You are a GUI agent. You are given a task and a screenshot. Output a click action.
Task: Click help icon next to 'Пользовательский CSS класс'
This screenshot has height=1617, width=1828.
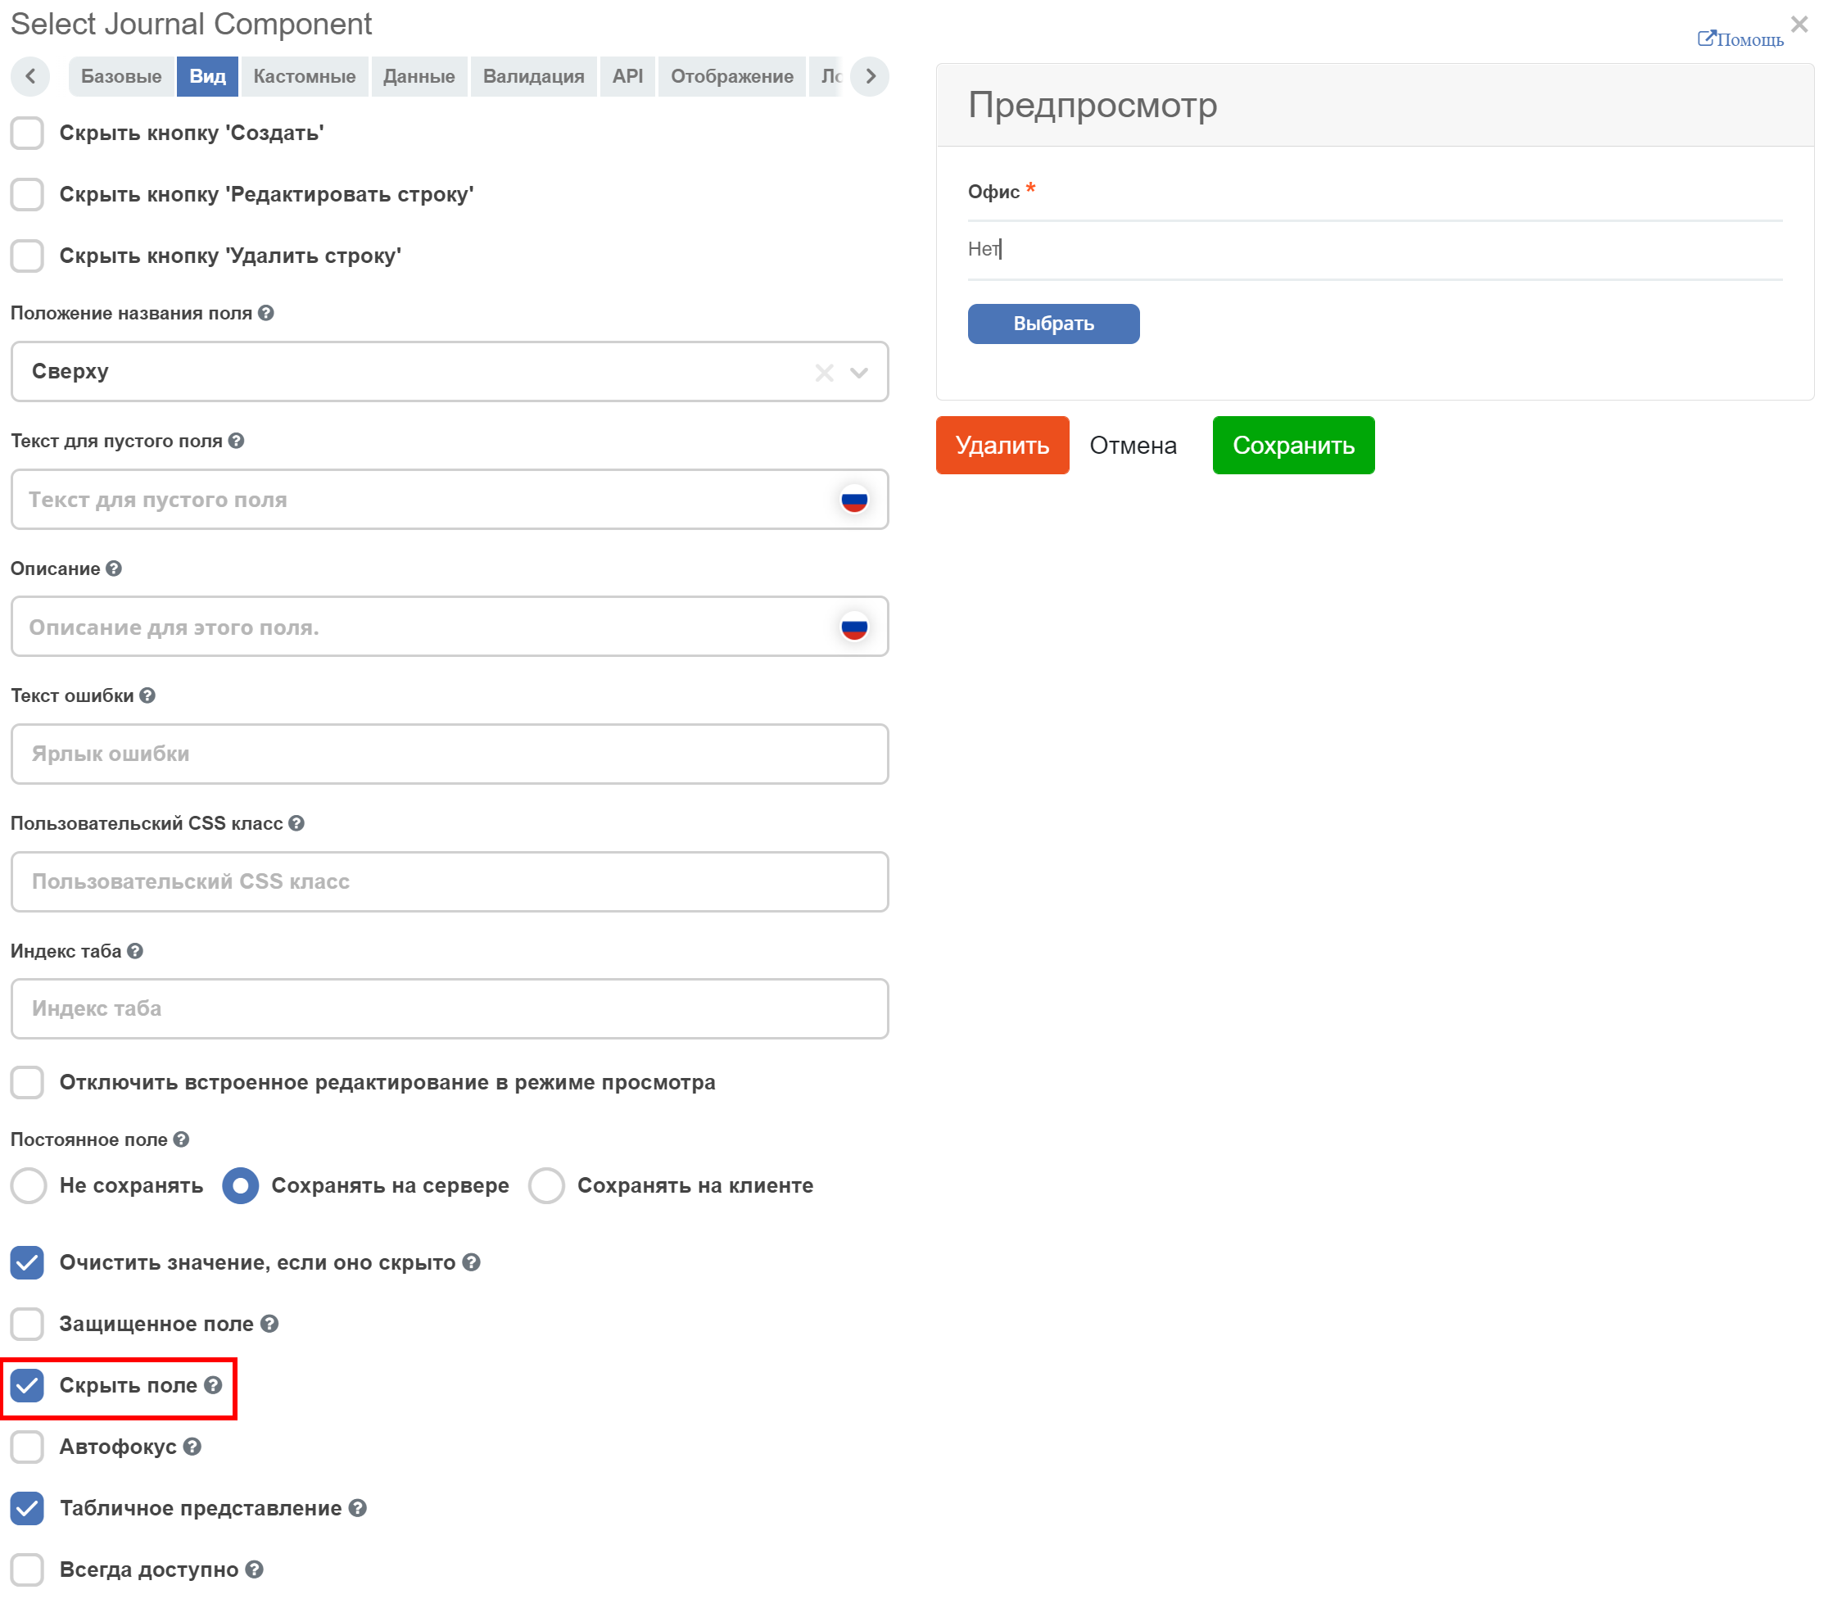[296, 824]
